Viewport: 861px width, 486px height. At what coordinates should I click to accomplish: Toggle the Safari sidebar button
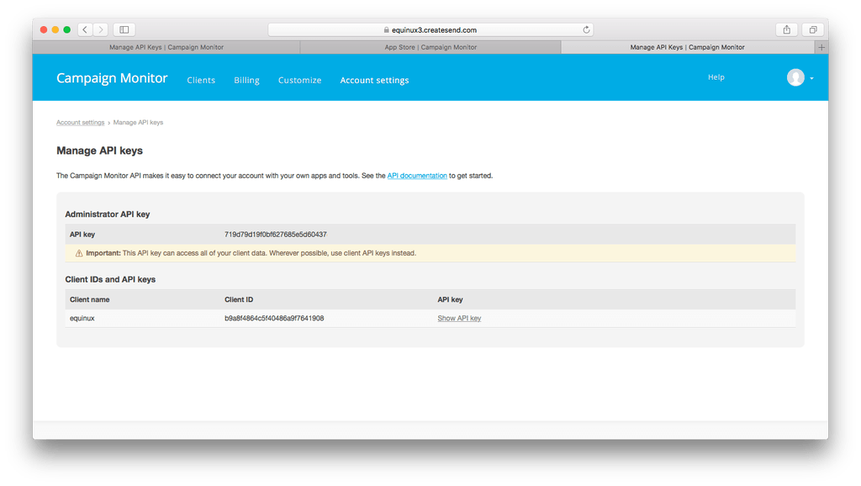(x=124, y=29)
